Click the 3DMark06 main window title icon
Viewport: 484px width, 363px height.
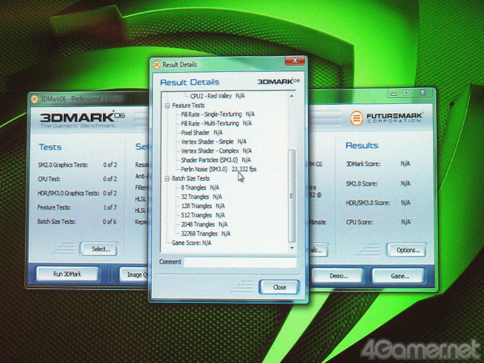point(34,99)
